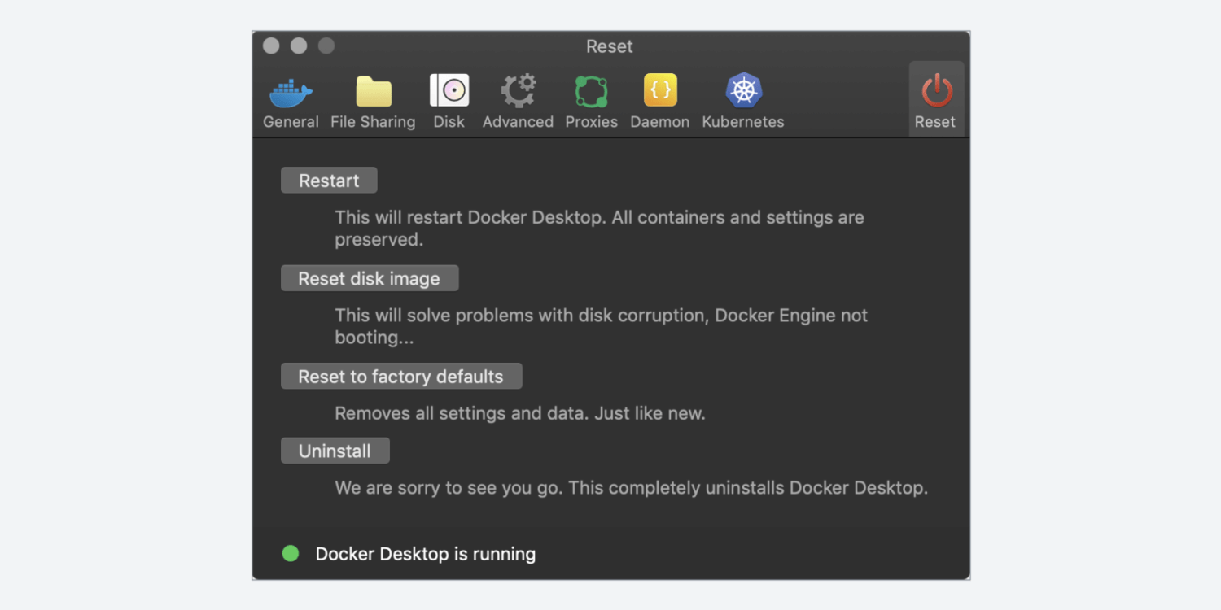Viewport: 1221px width, 610px height.
Task: Click Reset to factory defaults button
Action: [401, 376]
